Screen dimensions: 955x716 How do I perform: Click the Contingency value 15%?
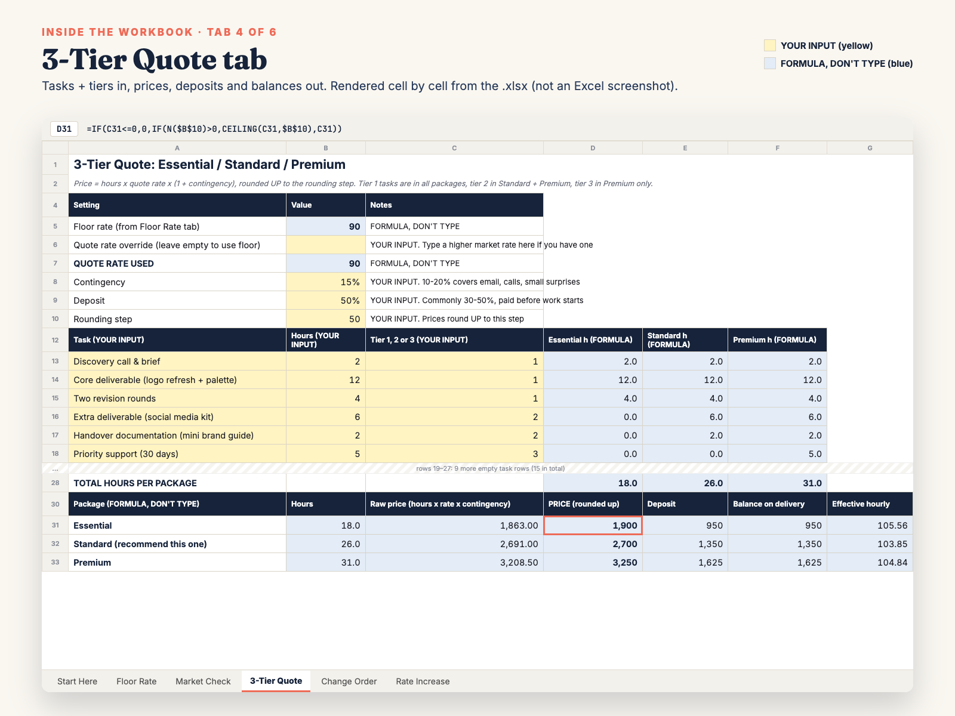[326, 282]
